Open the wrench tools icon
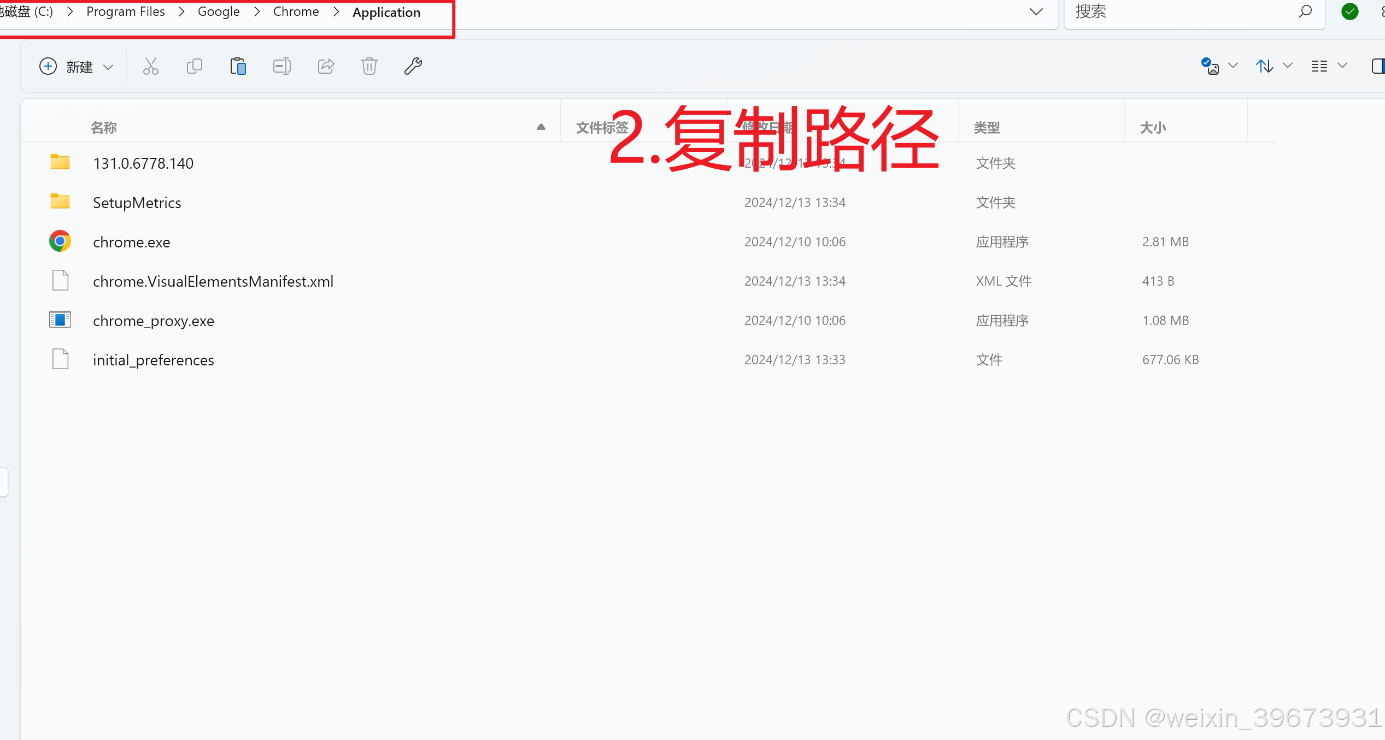 [413, 66]
